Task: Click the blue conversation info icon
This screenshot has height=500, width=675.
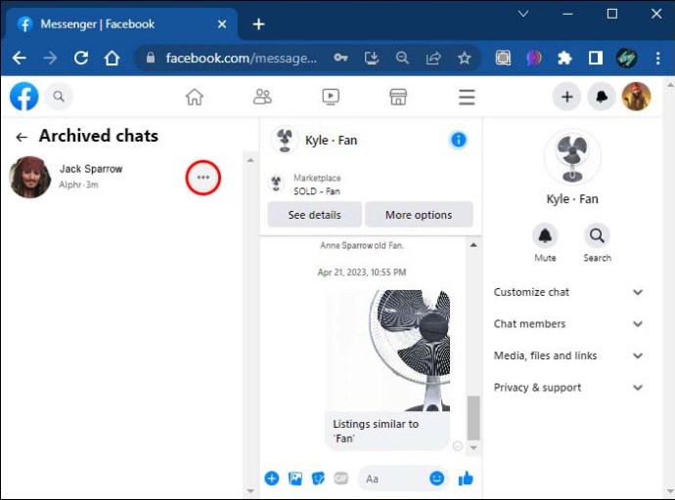Action: (x=458, y=140)
